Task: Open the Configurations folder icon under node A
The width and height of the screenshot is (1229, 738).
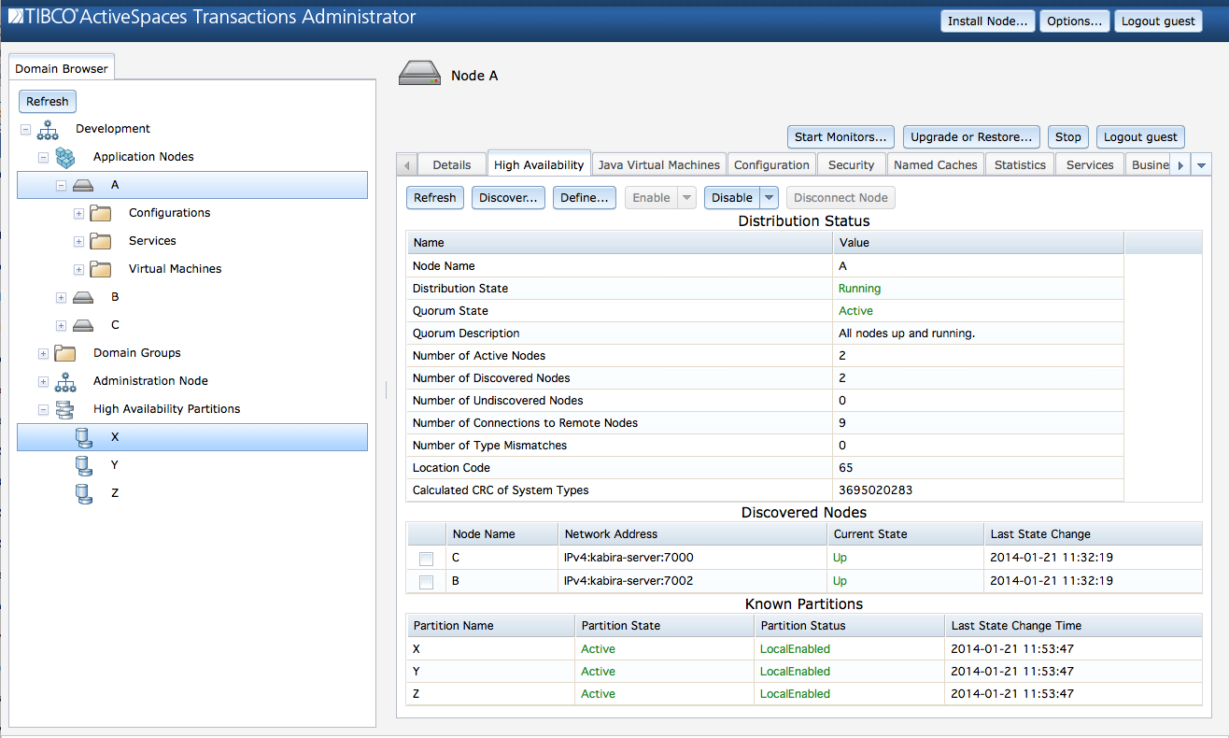Action: tap(100, 213)
